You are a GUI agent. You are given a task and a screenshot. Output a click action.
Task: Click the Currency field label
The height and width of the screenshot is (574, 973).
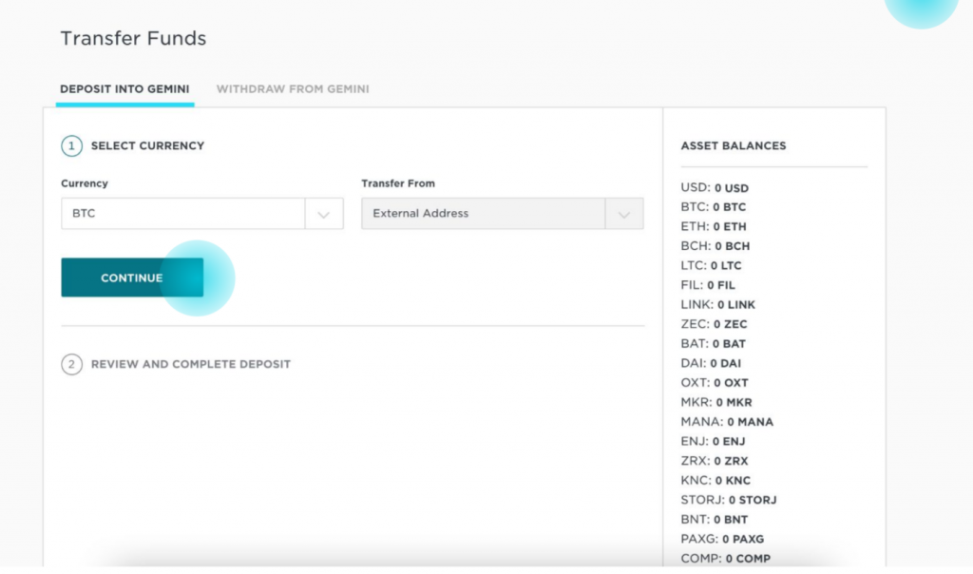(85, 183)
